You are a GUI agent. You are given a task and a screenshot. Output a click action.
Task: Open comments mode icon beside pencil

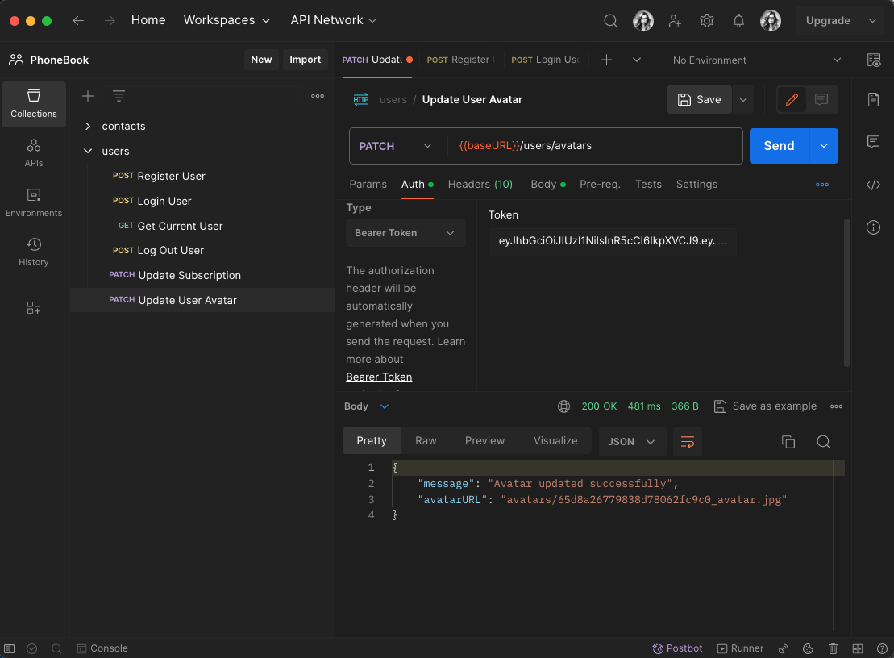pos(821,100)
